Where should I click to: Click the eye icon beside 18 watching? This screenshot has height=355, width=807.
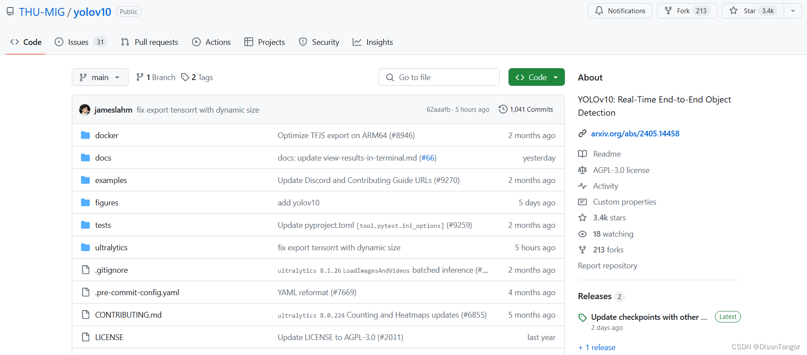point(582,234)
